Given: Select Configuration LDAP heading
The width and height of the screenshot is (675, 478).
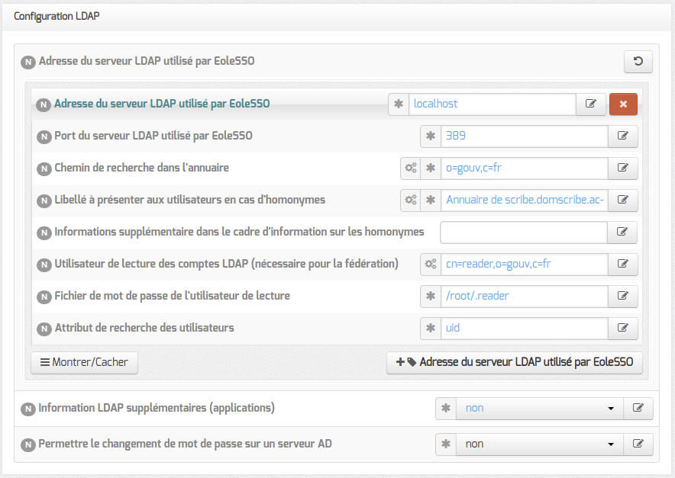Looking at the screenshot, I should (57, 16).
